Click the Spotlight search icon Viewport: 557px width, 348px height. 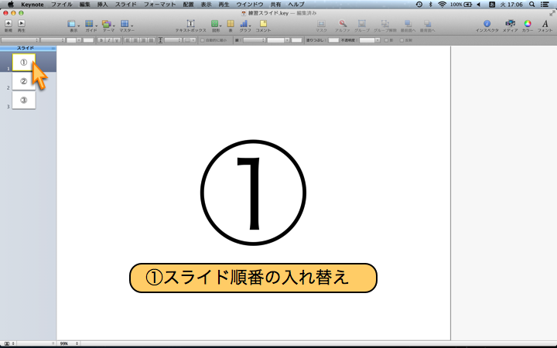click(531, 5)
